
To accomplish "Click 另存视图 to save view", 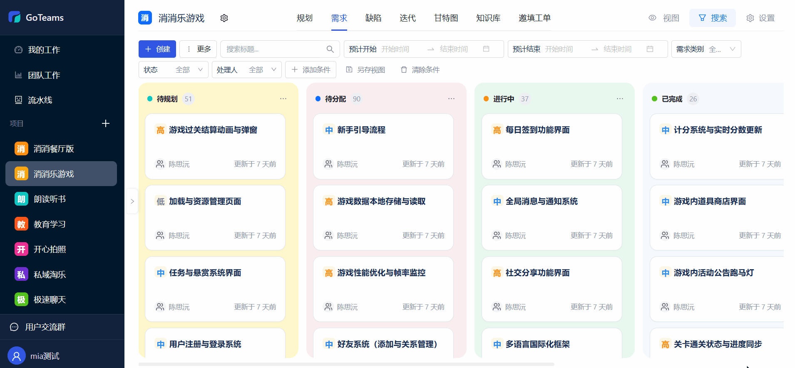I will click(x=365, y=69).
